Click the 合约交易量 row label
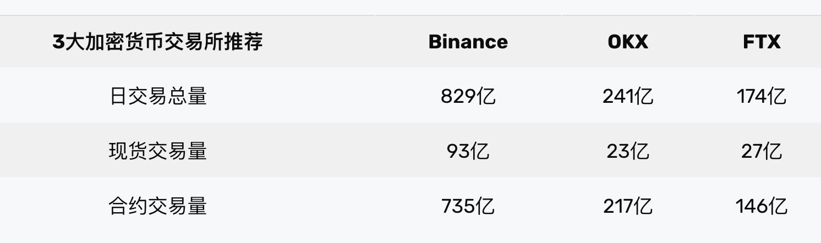821x243 pixels. point(158,206)
